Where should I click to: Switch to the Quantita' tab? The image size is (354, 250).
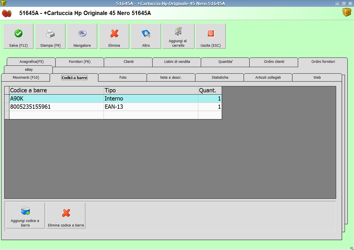point(226,62)
